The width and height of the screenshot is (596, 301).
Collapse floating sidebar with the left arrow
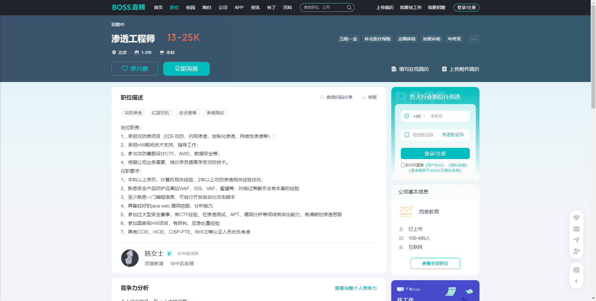[576, 281]
